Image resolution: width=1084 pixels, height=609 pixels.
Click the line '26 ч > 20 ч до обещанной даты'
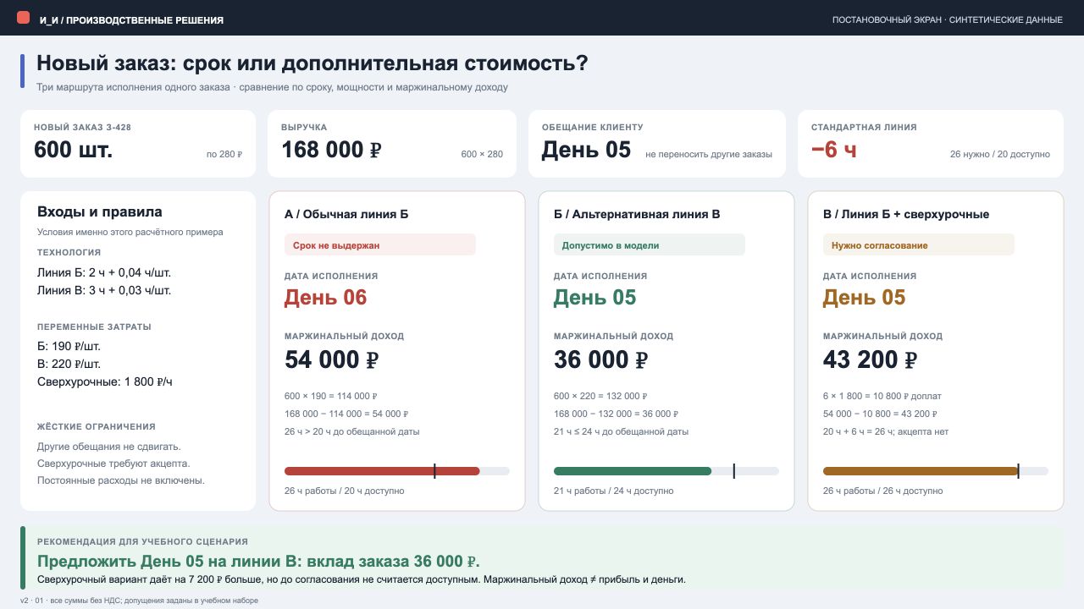pos(352,431)
